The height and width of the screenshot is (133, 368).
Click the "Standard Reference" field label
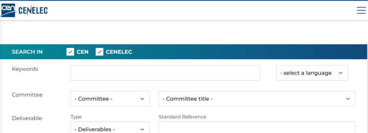182,117
